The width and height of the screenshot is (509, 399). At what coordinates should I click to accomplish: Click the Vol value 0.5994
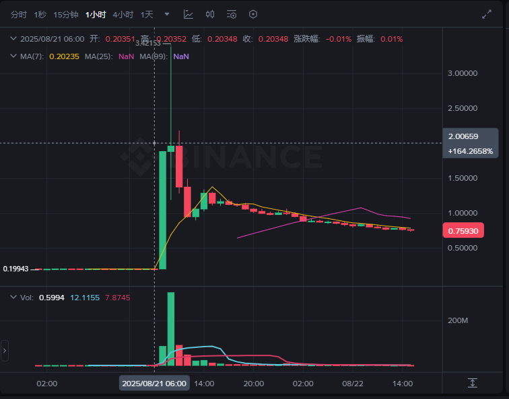[52, 298]
